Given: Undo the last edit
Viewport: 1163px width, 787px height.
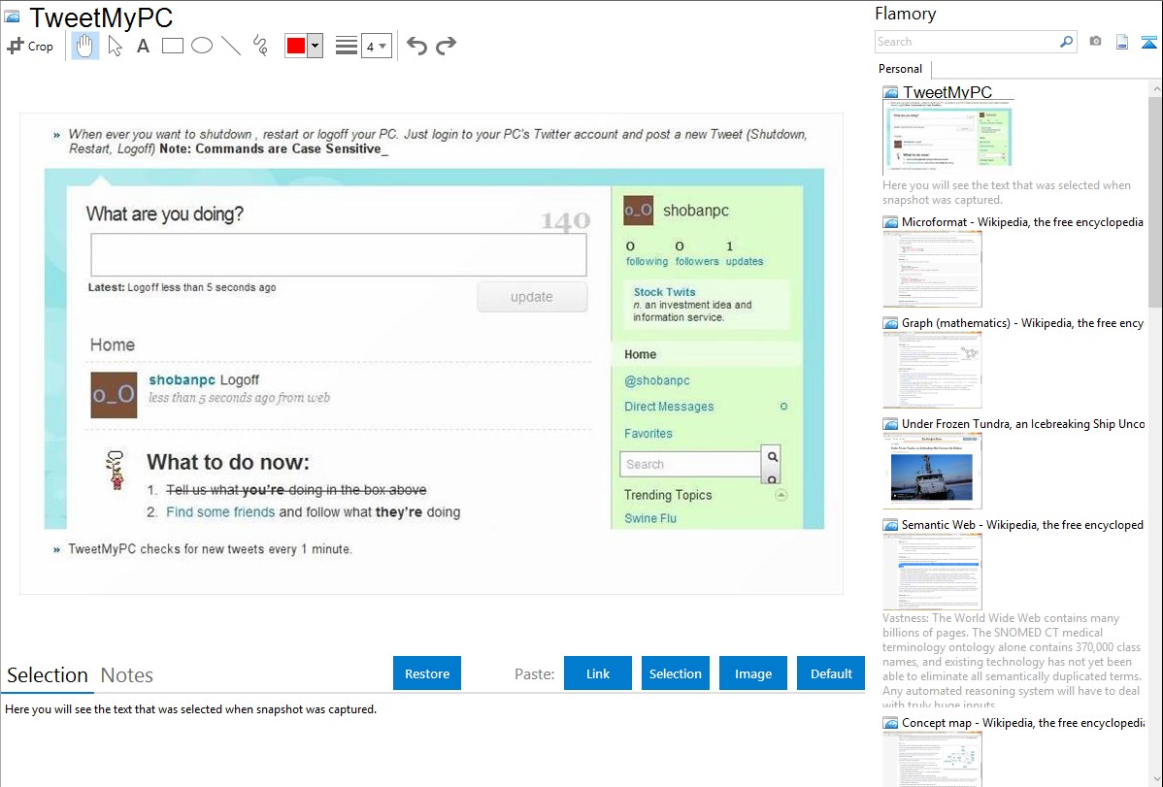Looking at the screenshot, I should pos(416,46).
